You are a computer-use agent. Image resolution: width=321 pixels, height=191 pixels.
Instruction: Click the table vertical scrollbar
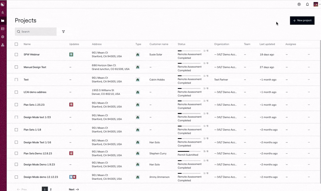click(x=320, y=111)
